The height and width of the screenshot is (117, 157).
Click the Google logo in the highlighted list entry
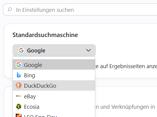[x=19, y=65]
